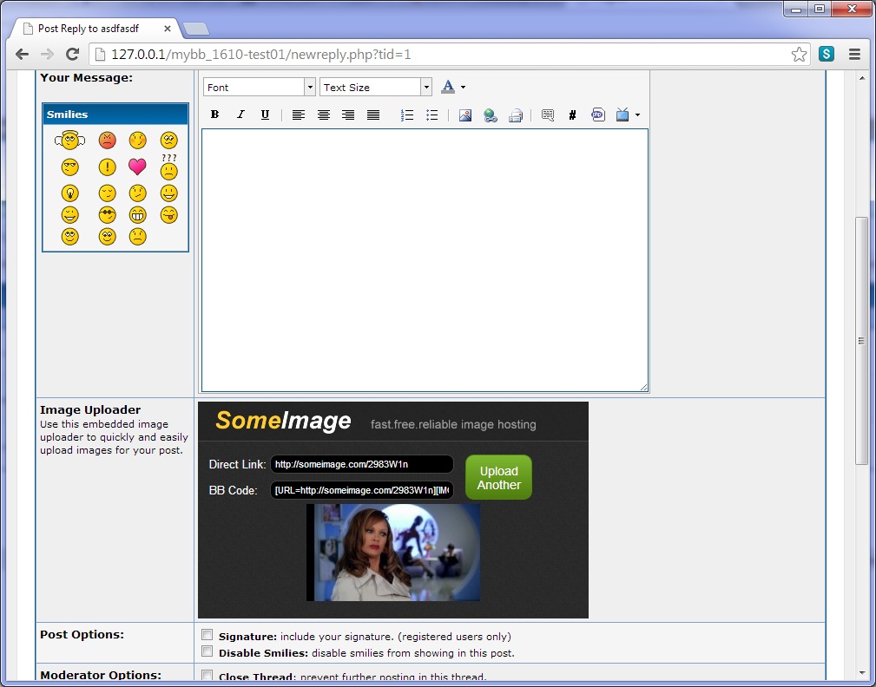Expand the Text Size dropdown
The image size is (876, 687).
pos(375,87)
